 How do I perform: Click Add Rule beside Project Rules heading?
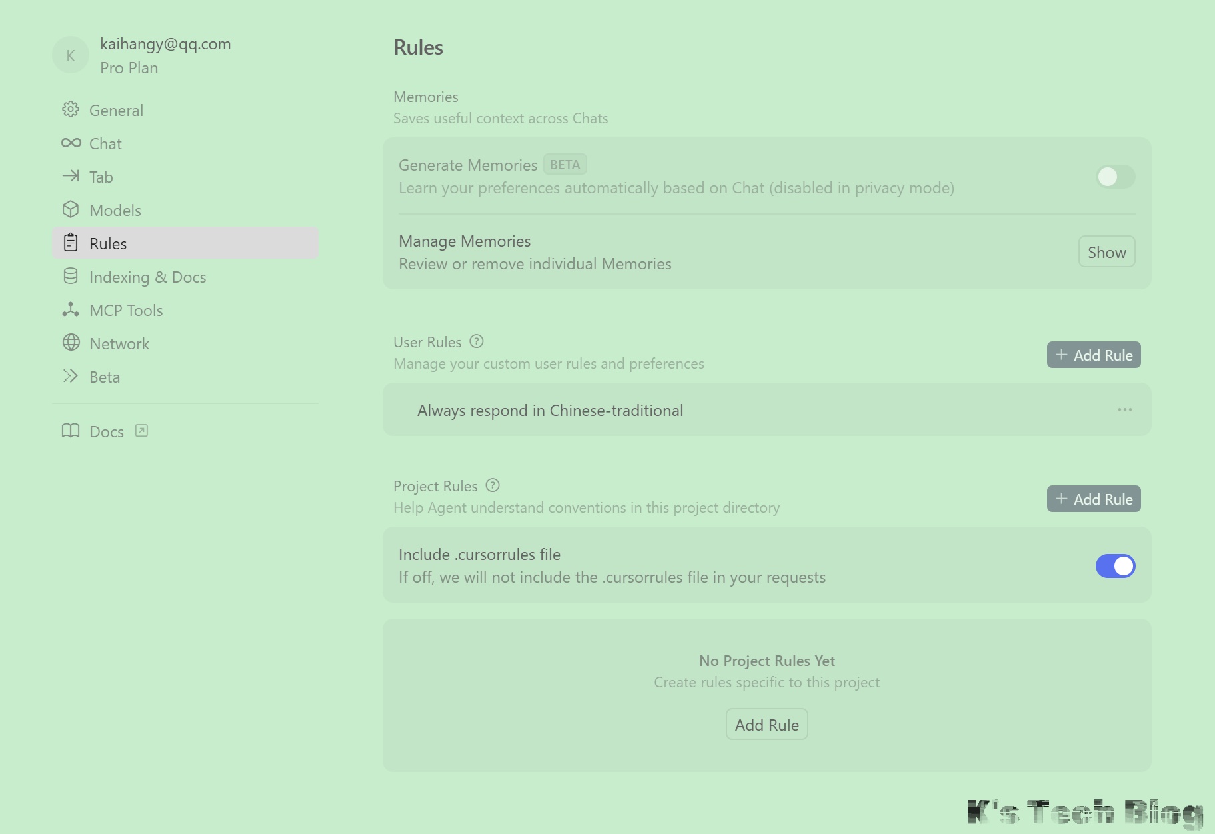tap(1093, 499)
